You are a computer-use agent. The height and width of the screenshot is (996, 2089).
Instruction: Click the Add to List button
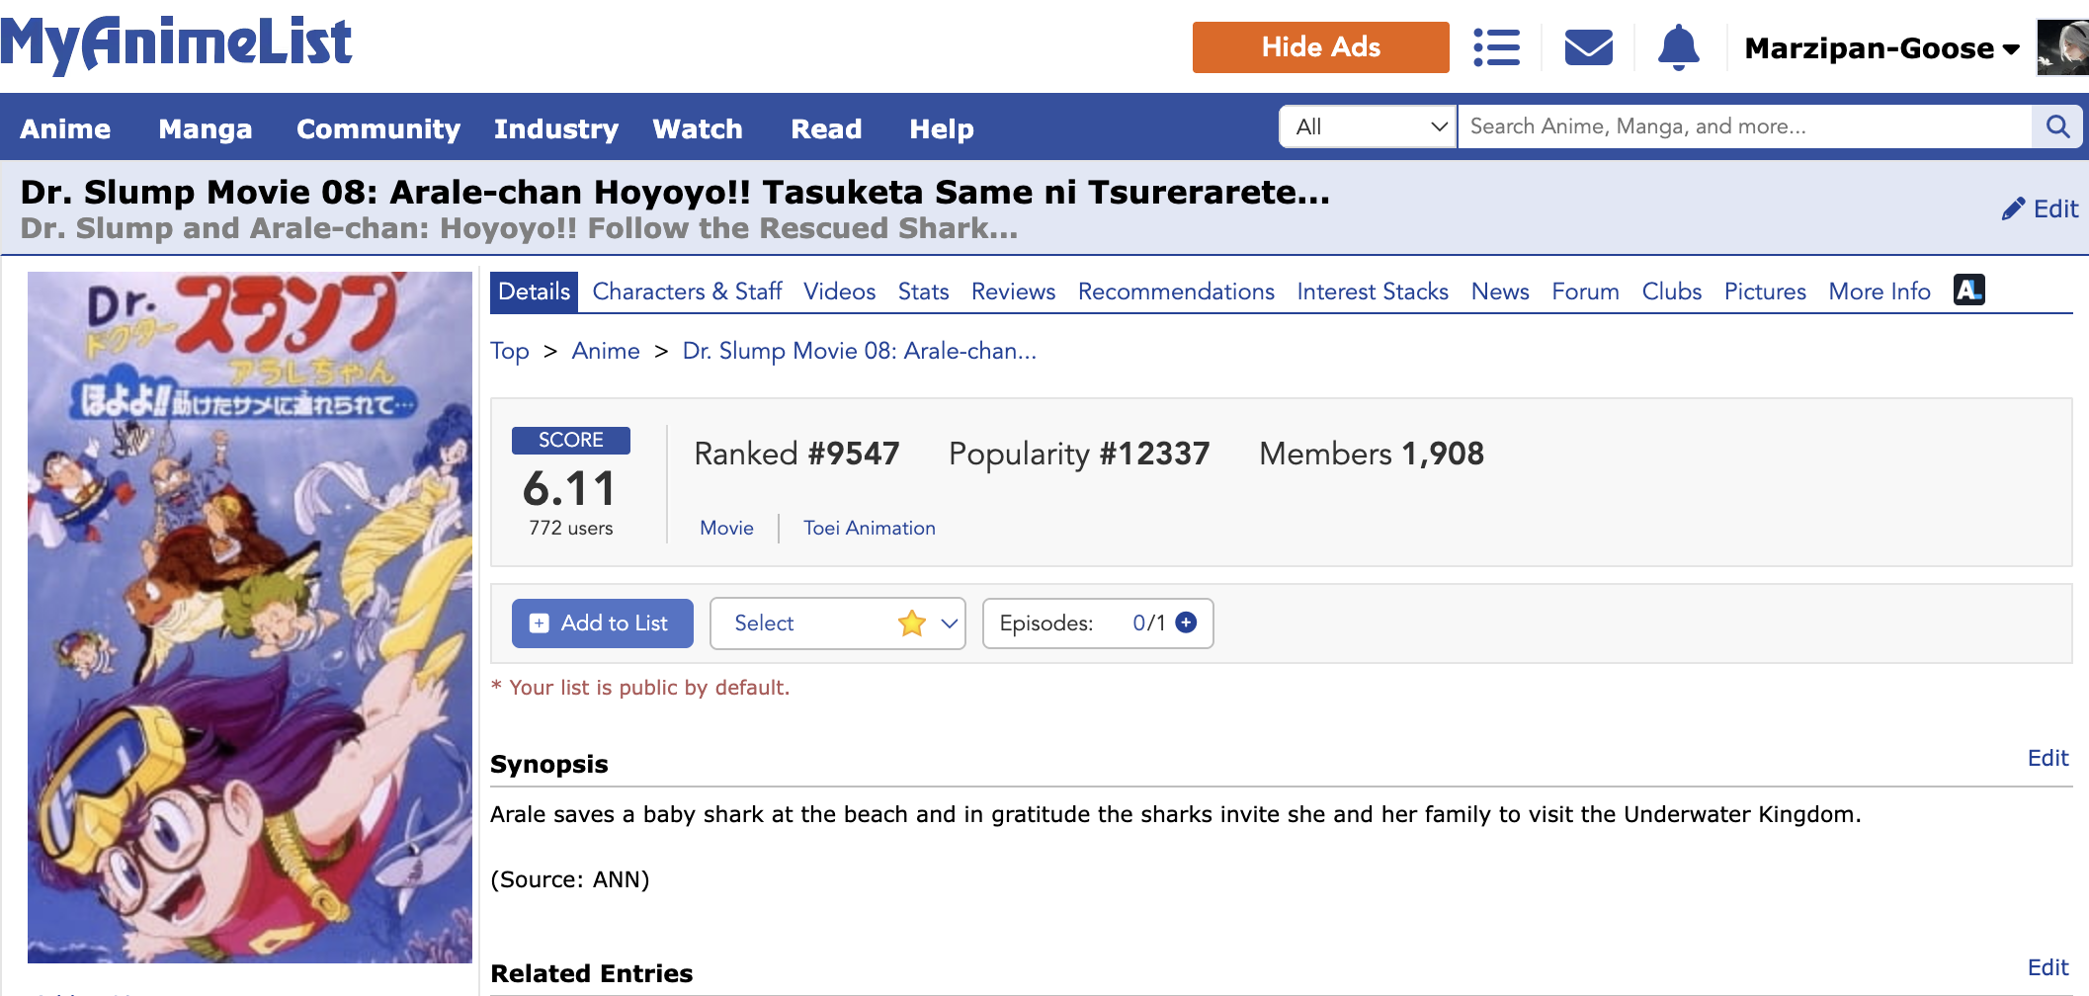[x=603, y=623]
